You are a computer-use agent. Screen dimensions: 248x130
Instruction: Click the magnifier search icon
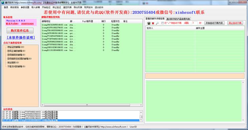click(x=157, y=23)
